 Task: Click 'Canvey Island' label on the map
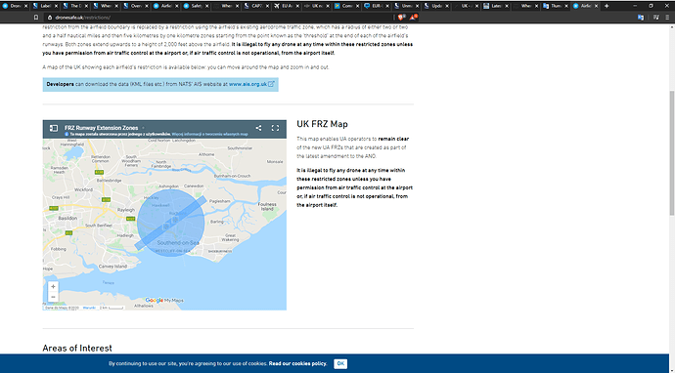click(112, 267)
